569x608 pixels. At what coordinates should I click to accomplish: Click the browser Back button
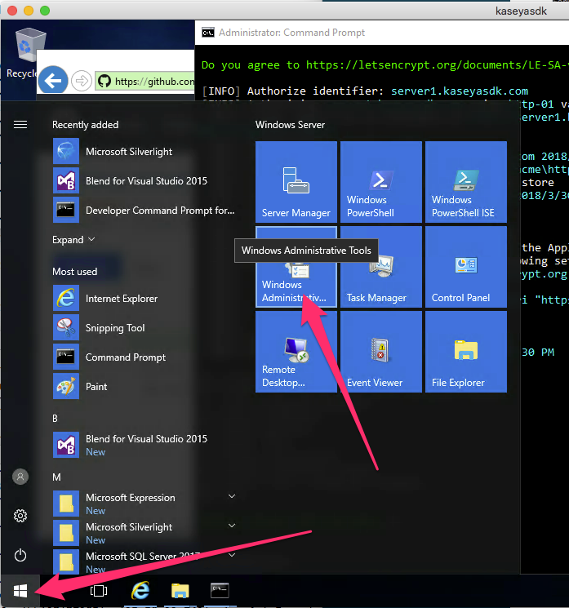(53, 80)
